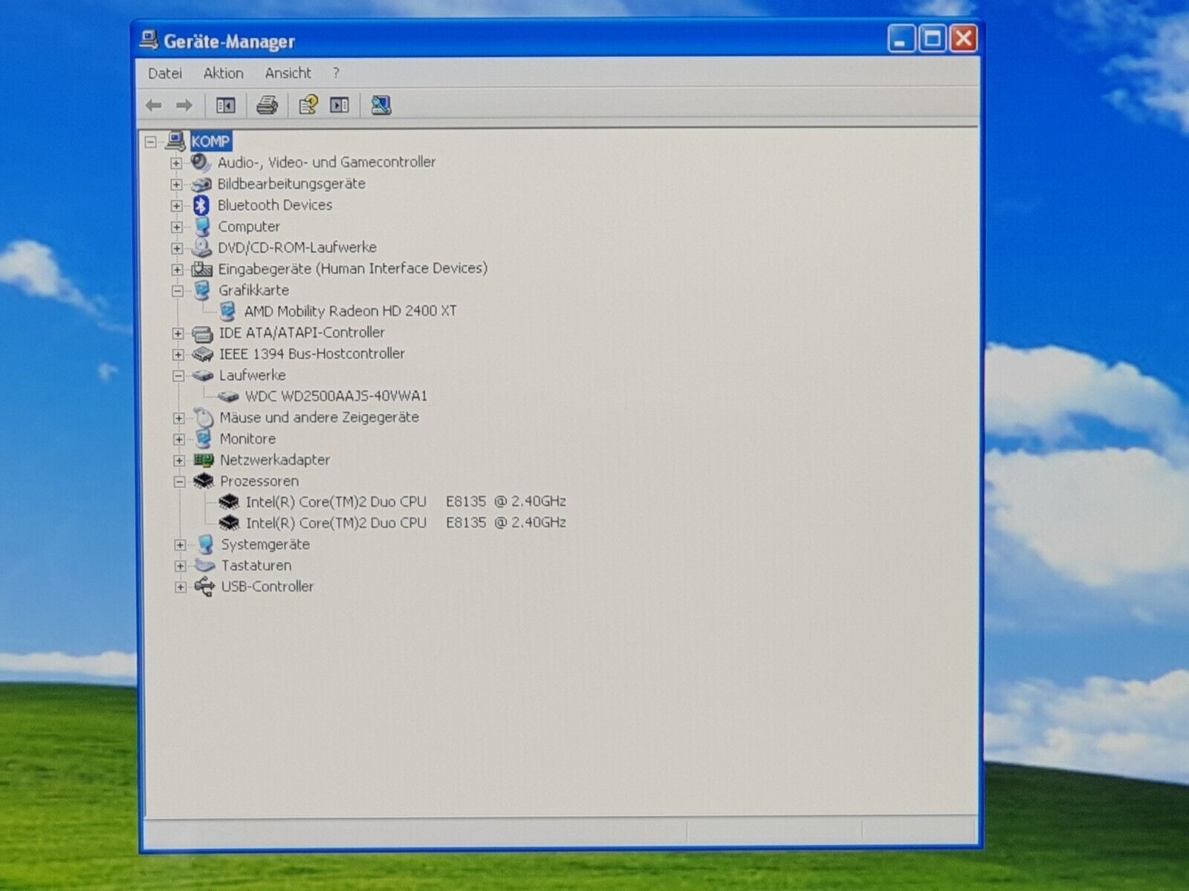Expand the Computer node
The image size is (1189, 891).
click(177, 227)
